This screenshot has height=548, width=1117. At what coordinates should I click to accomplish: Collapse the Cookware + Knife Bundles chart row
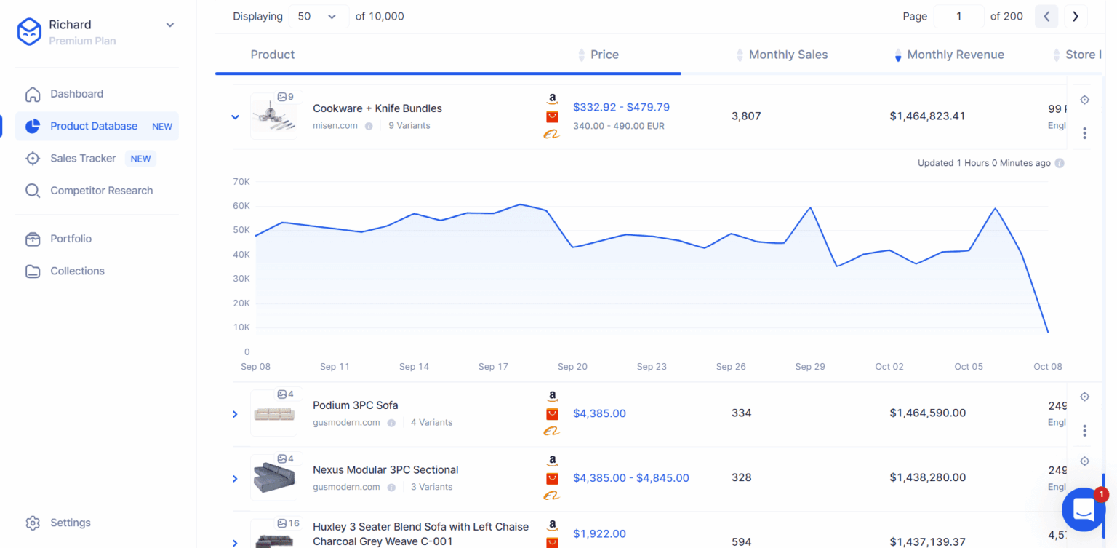[234, 116]
